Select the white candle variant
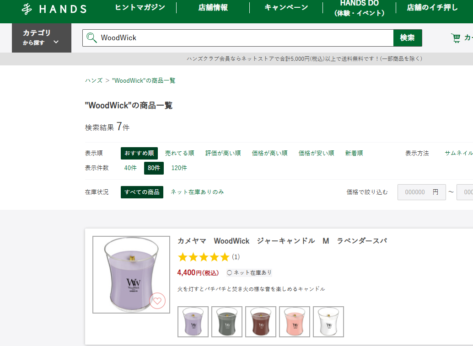 click(x=328, y=322)
